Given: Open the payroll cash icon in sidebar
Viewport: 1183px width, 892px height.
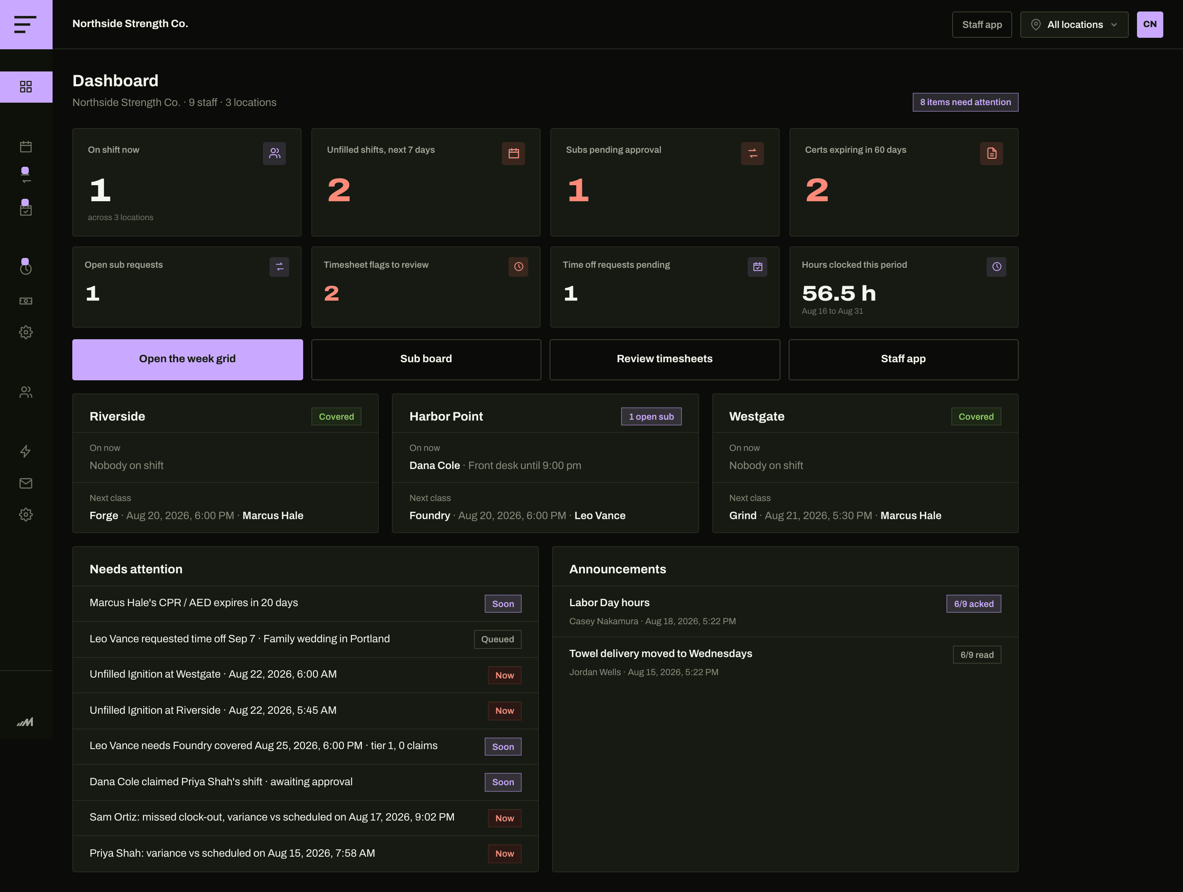Looking at the screenshot, I should [x=25, y=301].
